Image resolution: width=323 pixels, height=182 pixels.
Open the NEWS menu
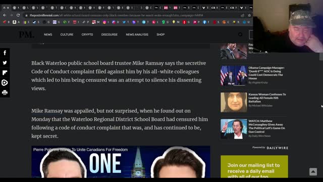click(48, 34)
